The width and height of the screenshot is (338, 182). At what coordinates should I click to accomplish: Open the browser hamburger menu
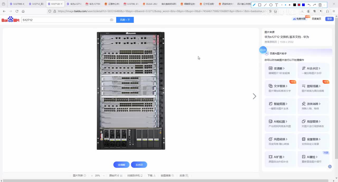click(334, 11)
